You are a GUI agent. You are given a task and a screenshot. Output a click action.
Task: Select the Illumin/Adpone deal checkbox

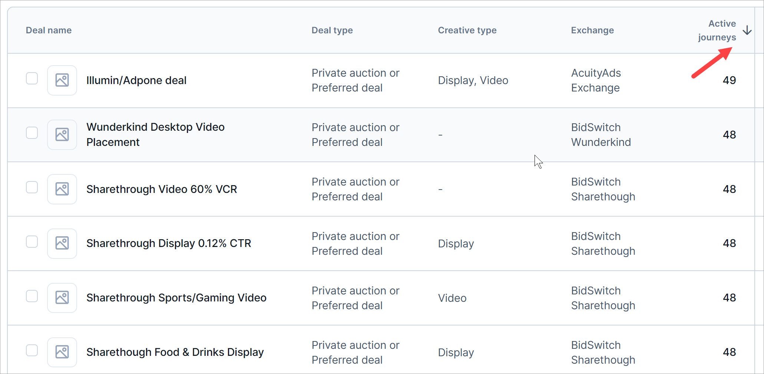coord(32,79)
